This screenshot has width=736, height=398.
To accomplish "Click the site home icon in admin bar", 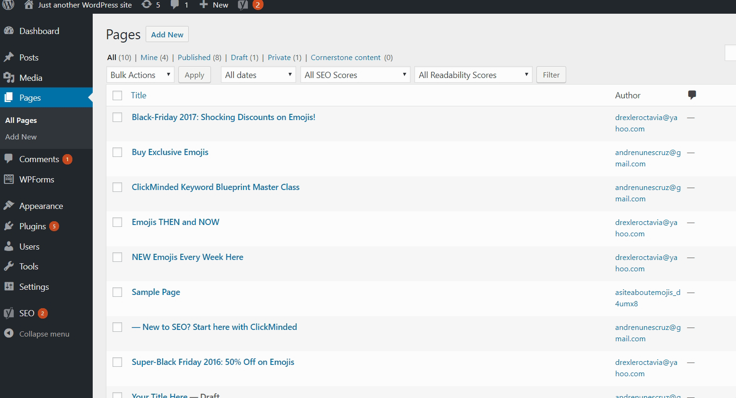I will click(29, 5).
